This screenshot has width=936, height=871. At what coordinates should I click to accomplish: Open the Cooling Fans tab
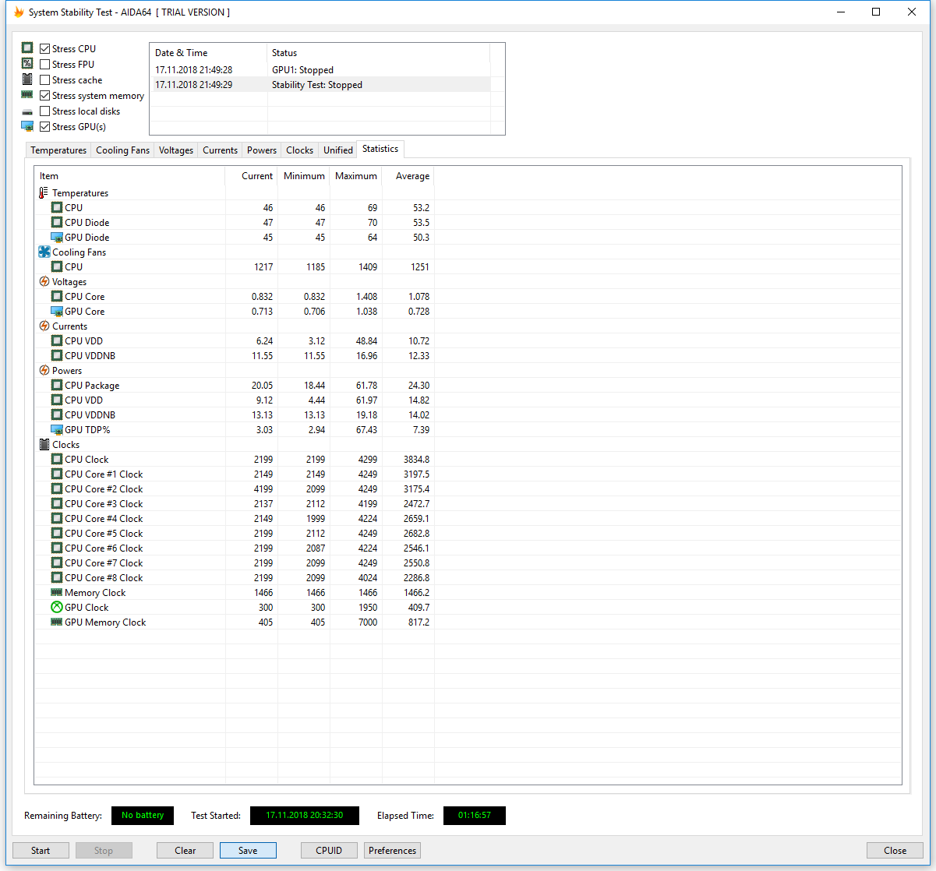tap(122, 150)
